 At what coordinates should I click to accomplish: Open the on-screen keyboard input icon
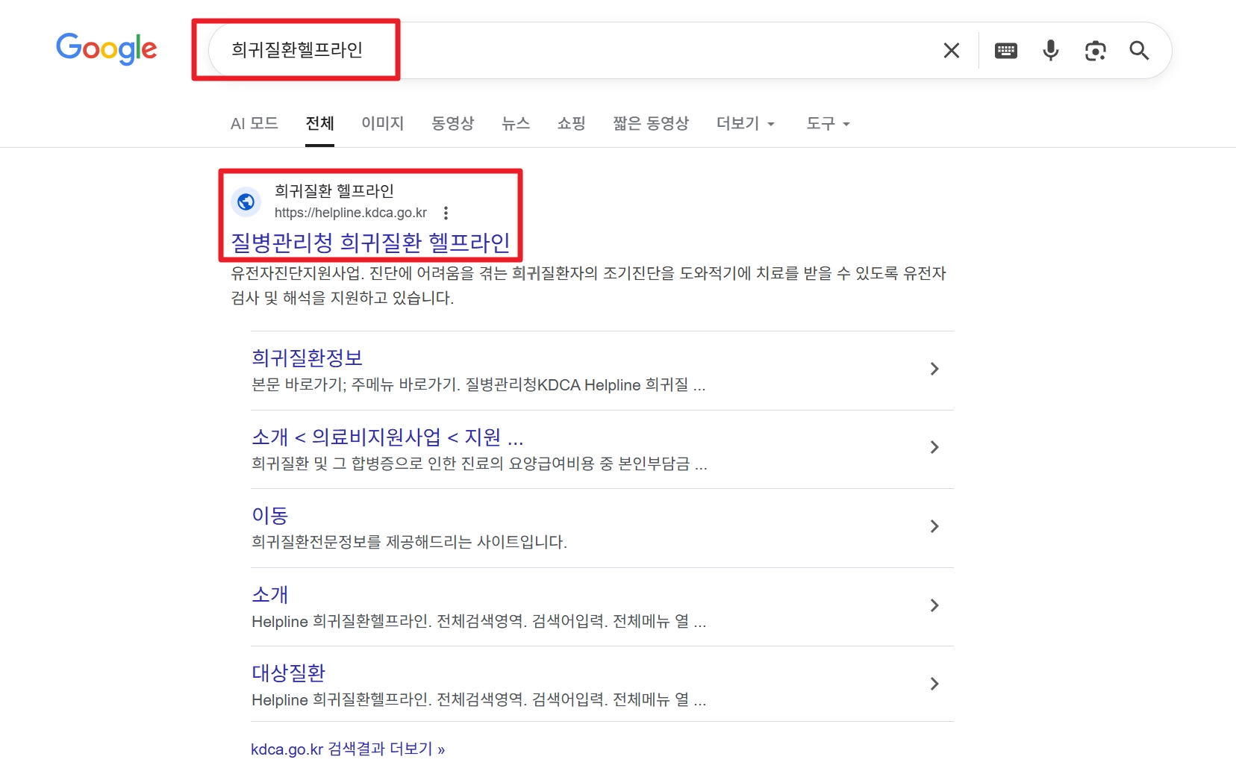click(x=1005, y=50)
